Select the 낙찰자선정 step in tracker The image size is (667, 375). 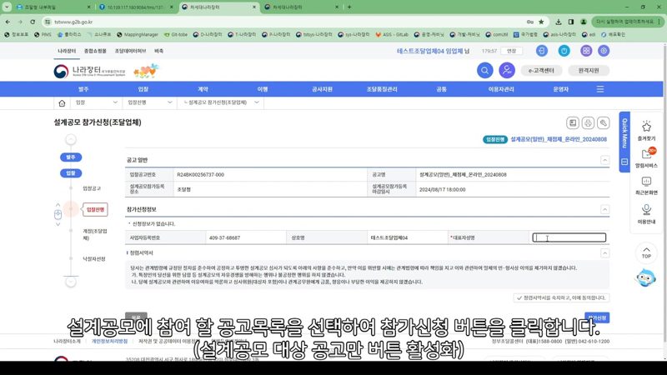coord(94,259)
